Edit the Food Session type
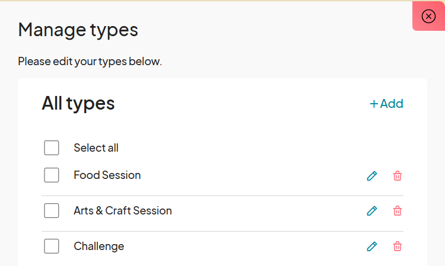The height and width of the screenshot is (266, 445). pyautogui.click(x=372, y=175)
